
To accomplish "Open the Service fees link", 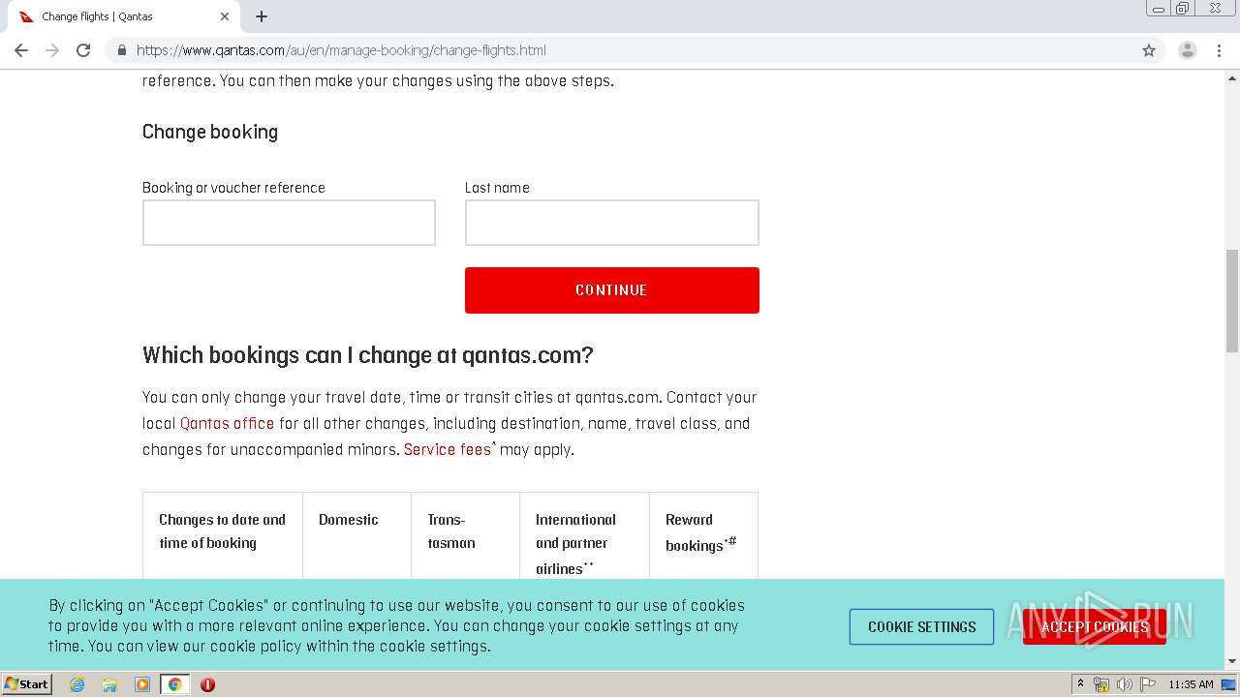I will pyautogui.click(x=448, y=449).
